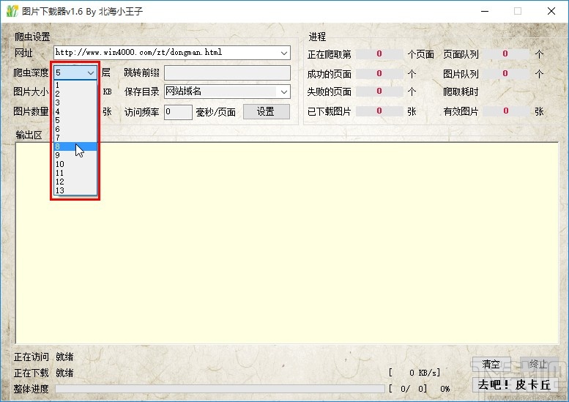Viewport: 569px width, 402px height.
Task: Click the 设置 button
Action: [266, 112]
